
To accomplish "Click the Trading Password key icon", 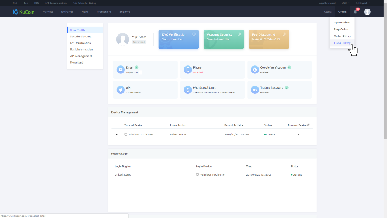I will (x=255, y=90).
